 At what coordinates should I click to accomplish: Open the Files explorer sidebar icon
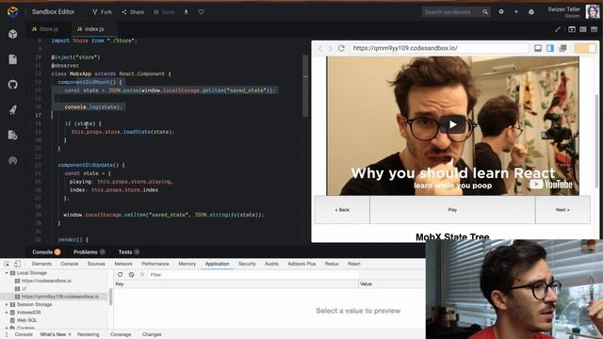tap(12, 59)
